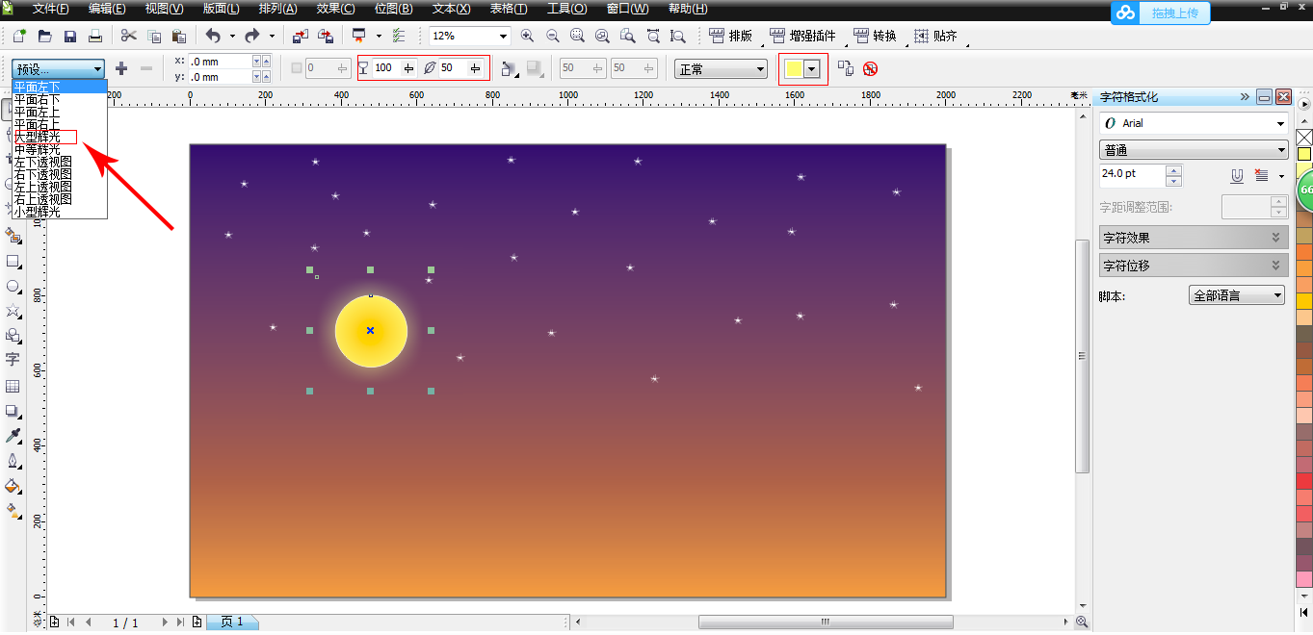Open the 编辑(E) menu

click(107, 9)
